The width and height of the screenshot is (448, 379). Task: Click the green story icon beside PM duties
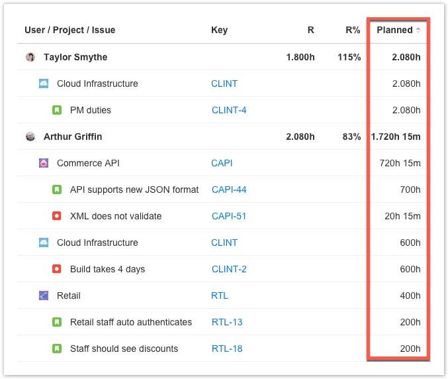[57, 110]
